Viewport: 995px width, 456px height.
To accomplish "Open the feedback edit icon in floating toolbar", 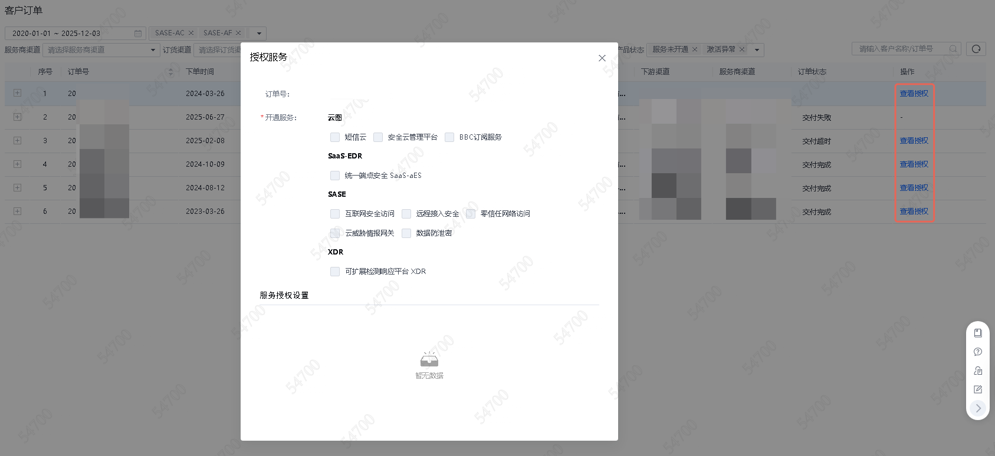I will coord(978,389).
